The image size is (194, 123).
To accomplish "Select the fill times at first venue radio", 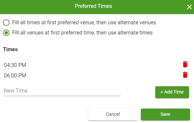I will [x=6, y=23].
